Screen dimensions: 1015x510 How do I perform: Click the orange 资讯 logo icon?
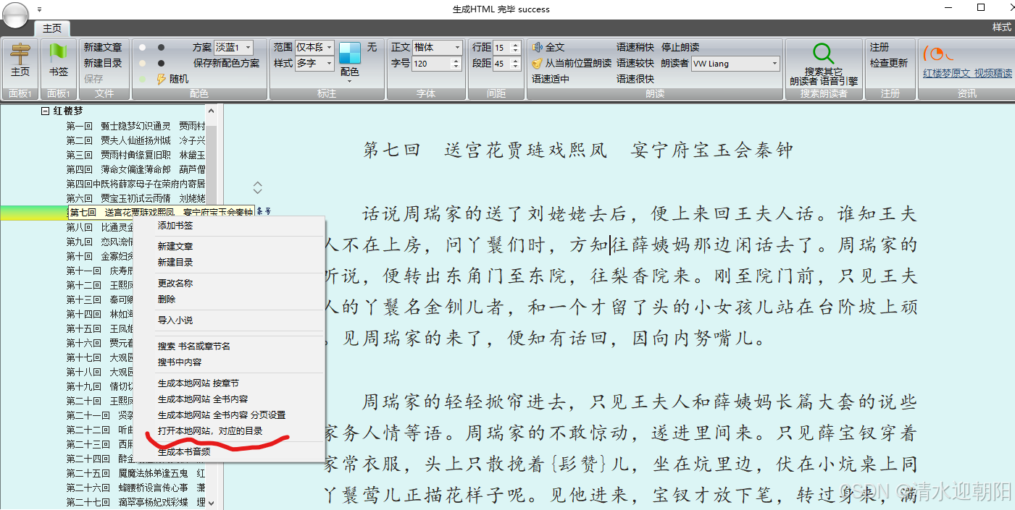click(x=937, y=54)
